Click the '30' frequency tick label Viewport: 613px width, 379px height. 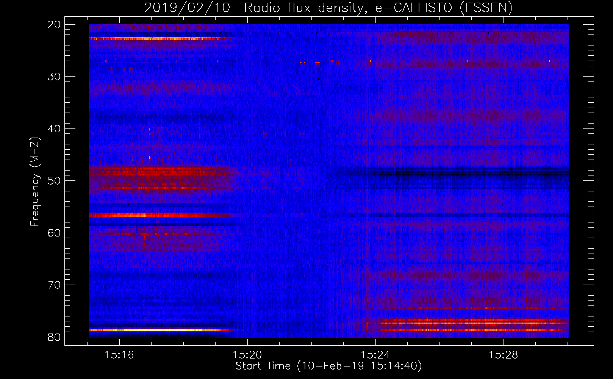tap(55, 77)
